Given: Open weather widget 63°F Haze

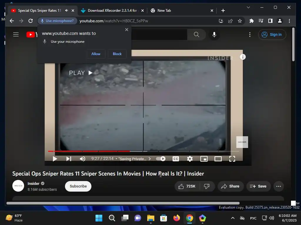Looking at the screenshot, I should pos(14,218).
